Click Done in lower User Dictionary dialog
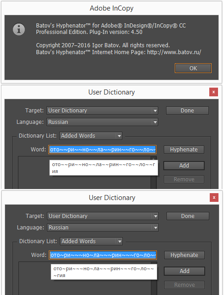 coord(188,216)
